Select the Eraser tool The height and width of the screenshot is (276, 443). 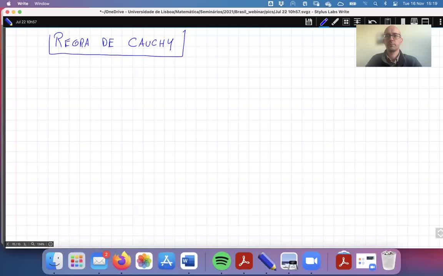[335, 22]
